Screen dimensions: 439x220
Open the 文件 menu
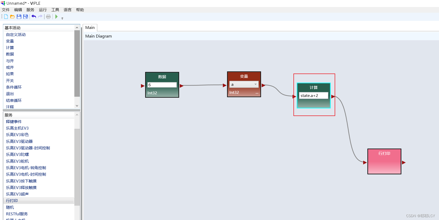[x=6, y=10]
